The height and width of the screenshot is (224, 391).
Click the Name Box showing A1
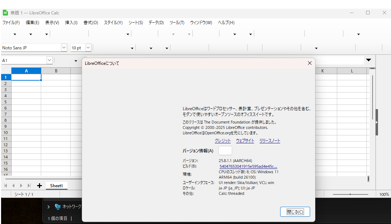click(24, 61)
